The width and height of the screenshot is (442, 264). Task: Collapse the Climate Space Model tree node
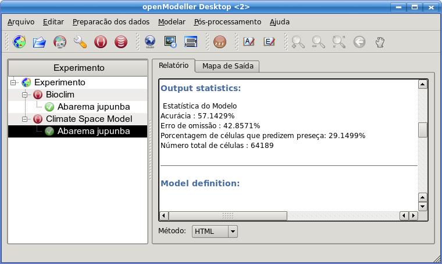click(x=24, y=119)
